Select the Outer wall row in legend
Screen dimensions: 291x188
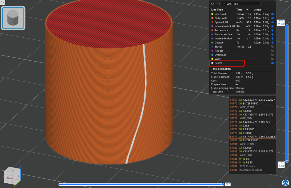pyautogui.click(x=220, y=18)
